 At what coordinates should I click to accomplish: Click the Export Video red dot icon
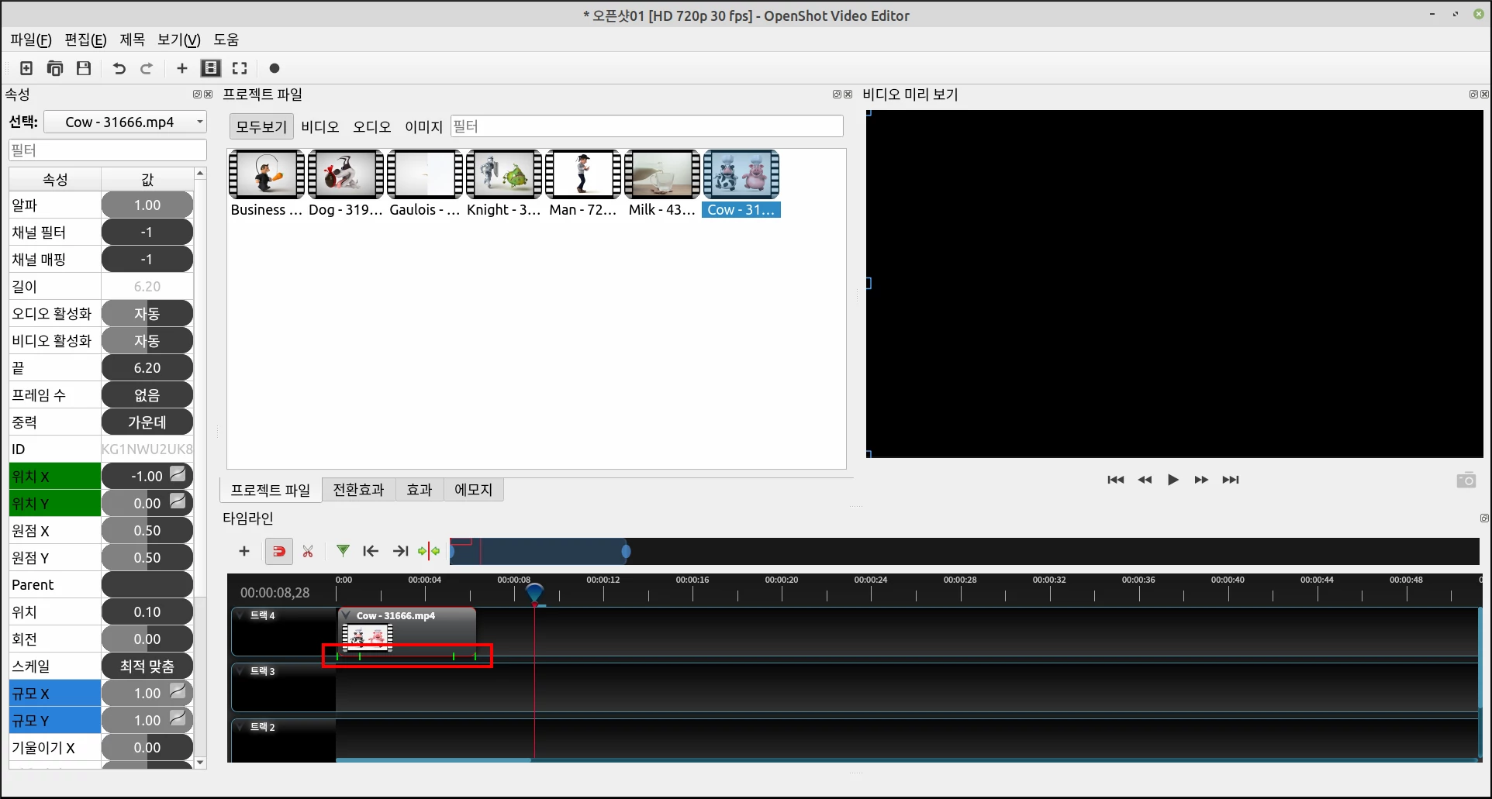pyautogui.click(x=275, y=68)
